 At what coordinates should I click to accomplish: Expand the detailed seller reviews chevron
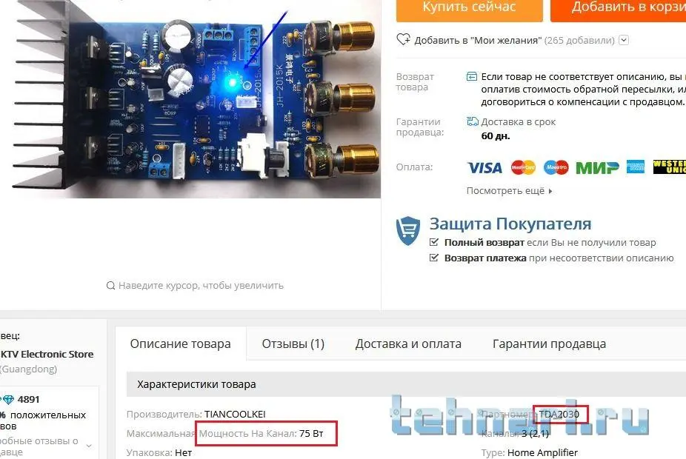click(89, 446)
